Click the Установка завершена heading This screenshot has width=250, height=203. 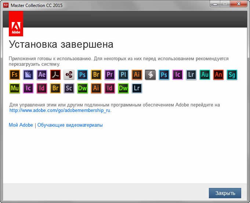(x=61, y=44)
